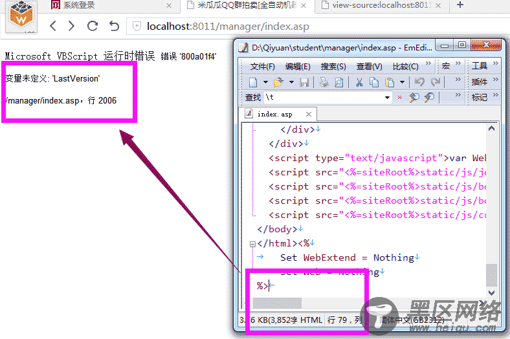Image resolution: width=510 pixels, height=339 pixels.
Task: Open the paste options dropdown arrow
Action: [x=403, y=82]
